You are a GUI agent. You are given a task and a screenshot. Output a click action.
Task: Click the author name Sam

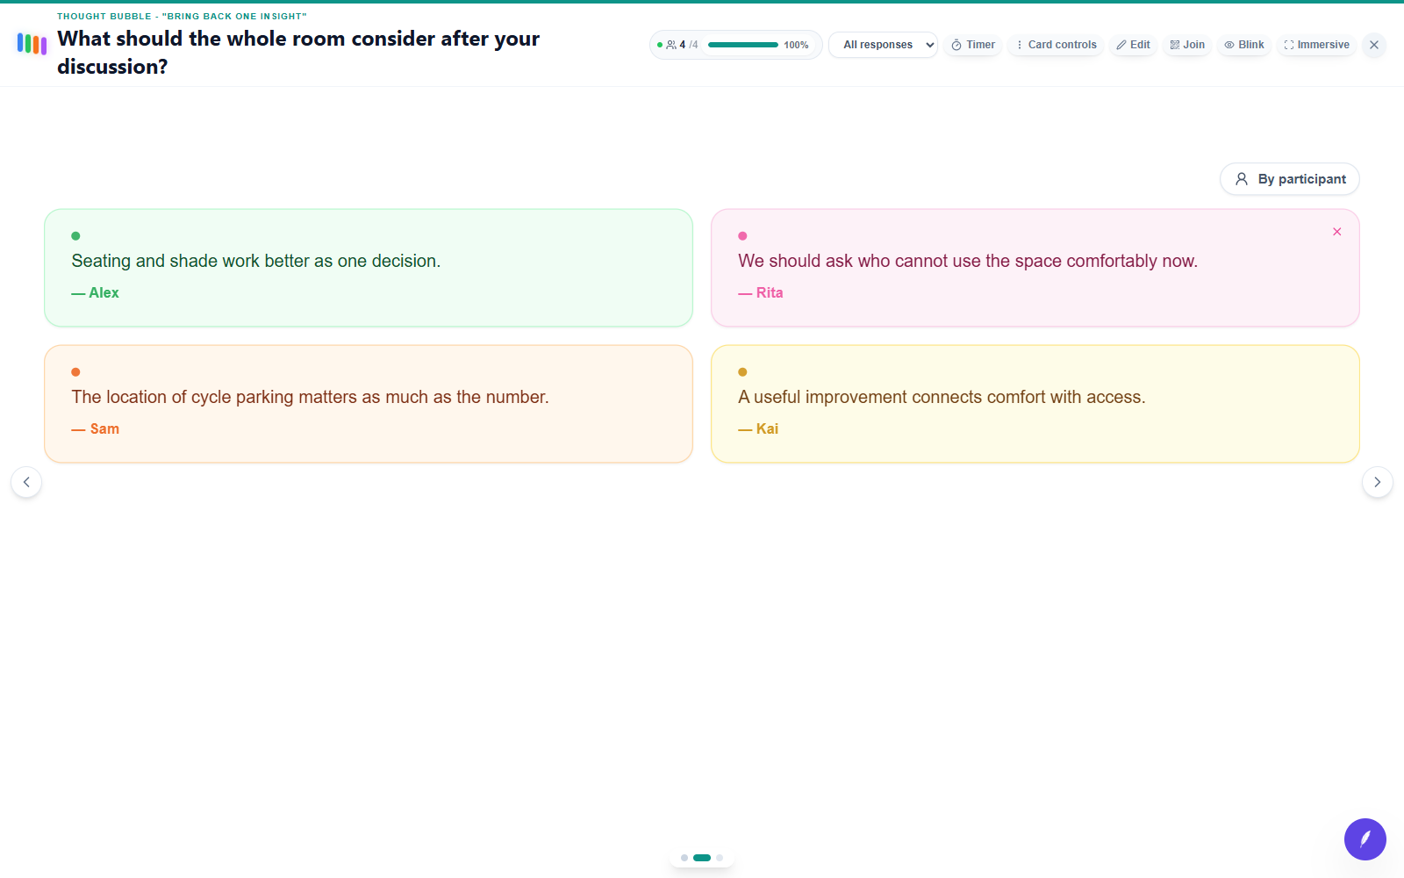click(104, 429)
